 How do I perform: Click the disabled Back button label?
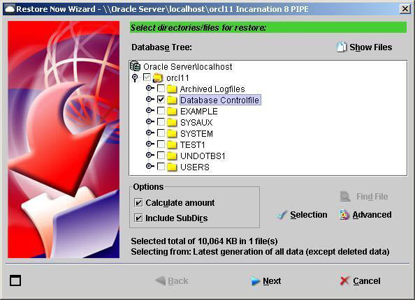[178, 280]
